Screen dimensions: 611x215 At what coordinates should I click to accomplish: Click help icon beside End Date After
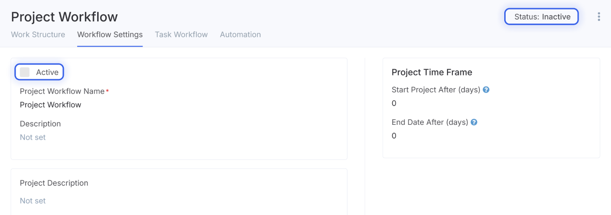pyautogui.click(x=474, y=122)
